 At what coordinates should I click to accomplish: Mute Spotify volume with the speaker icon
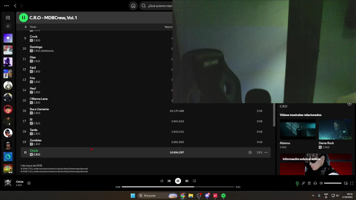[321, 183]
